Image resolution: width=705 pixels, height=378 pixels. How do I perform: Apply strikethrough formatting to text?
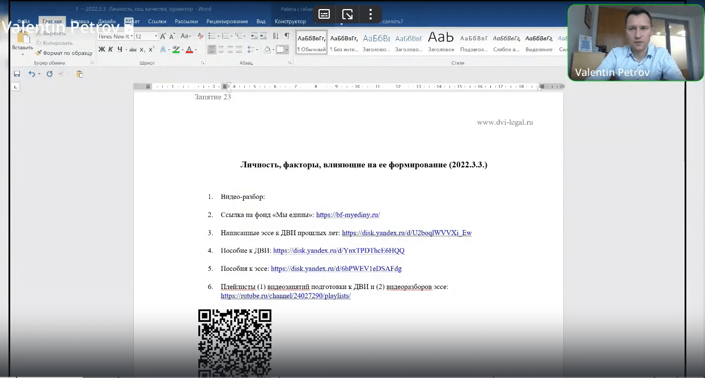133,49
